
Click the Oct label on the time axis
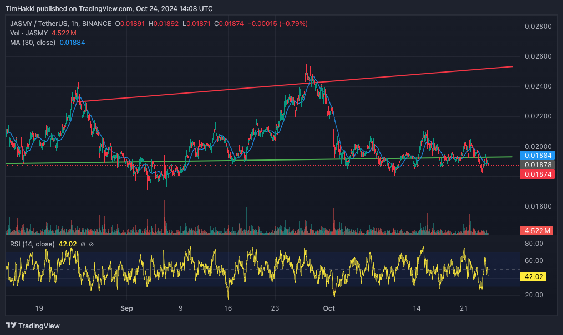(x=328, y=308)
